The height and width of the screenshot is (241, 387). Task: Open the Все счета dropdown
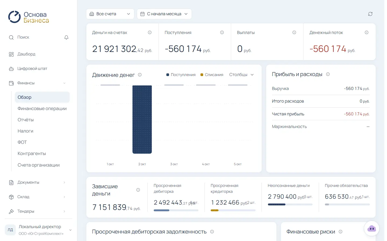point(110,14)
